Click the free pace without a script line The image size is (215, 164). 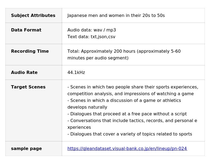click(x=127, y=114)
